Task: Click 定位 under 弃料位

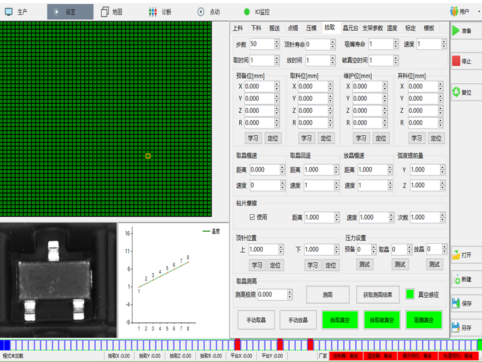Action: (436, 138)
